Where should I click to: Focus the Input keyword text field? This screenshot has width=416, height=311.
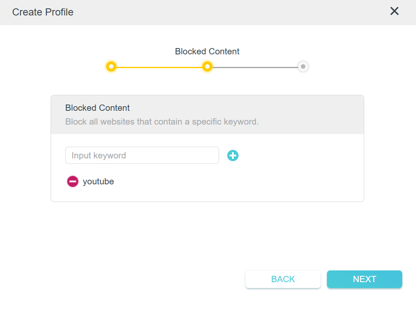pos(142,155)
